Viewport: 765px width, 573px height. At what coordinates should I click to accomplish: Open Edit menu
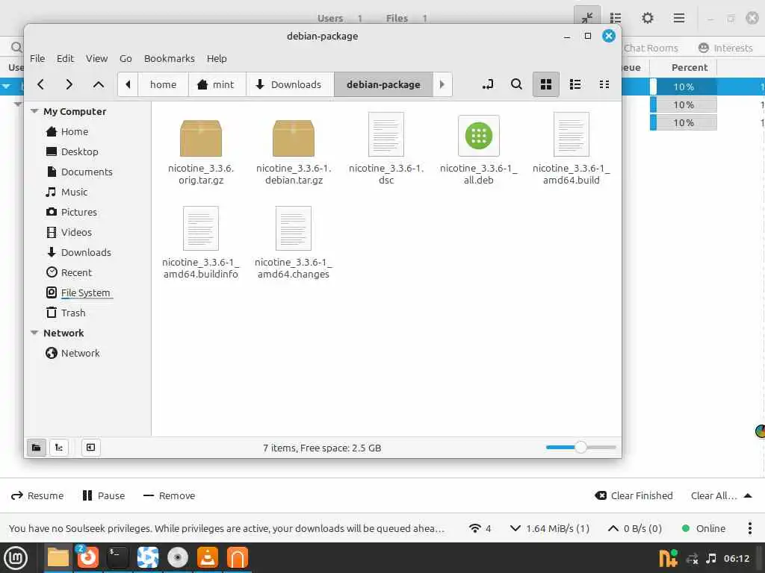tap(65, 58)
